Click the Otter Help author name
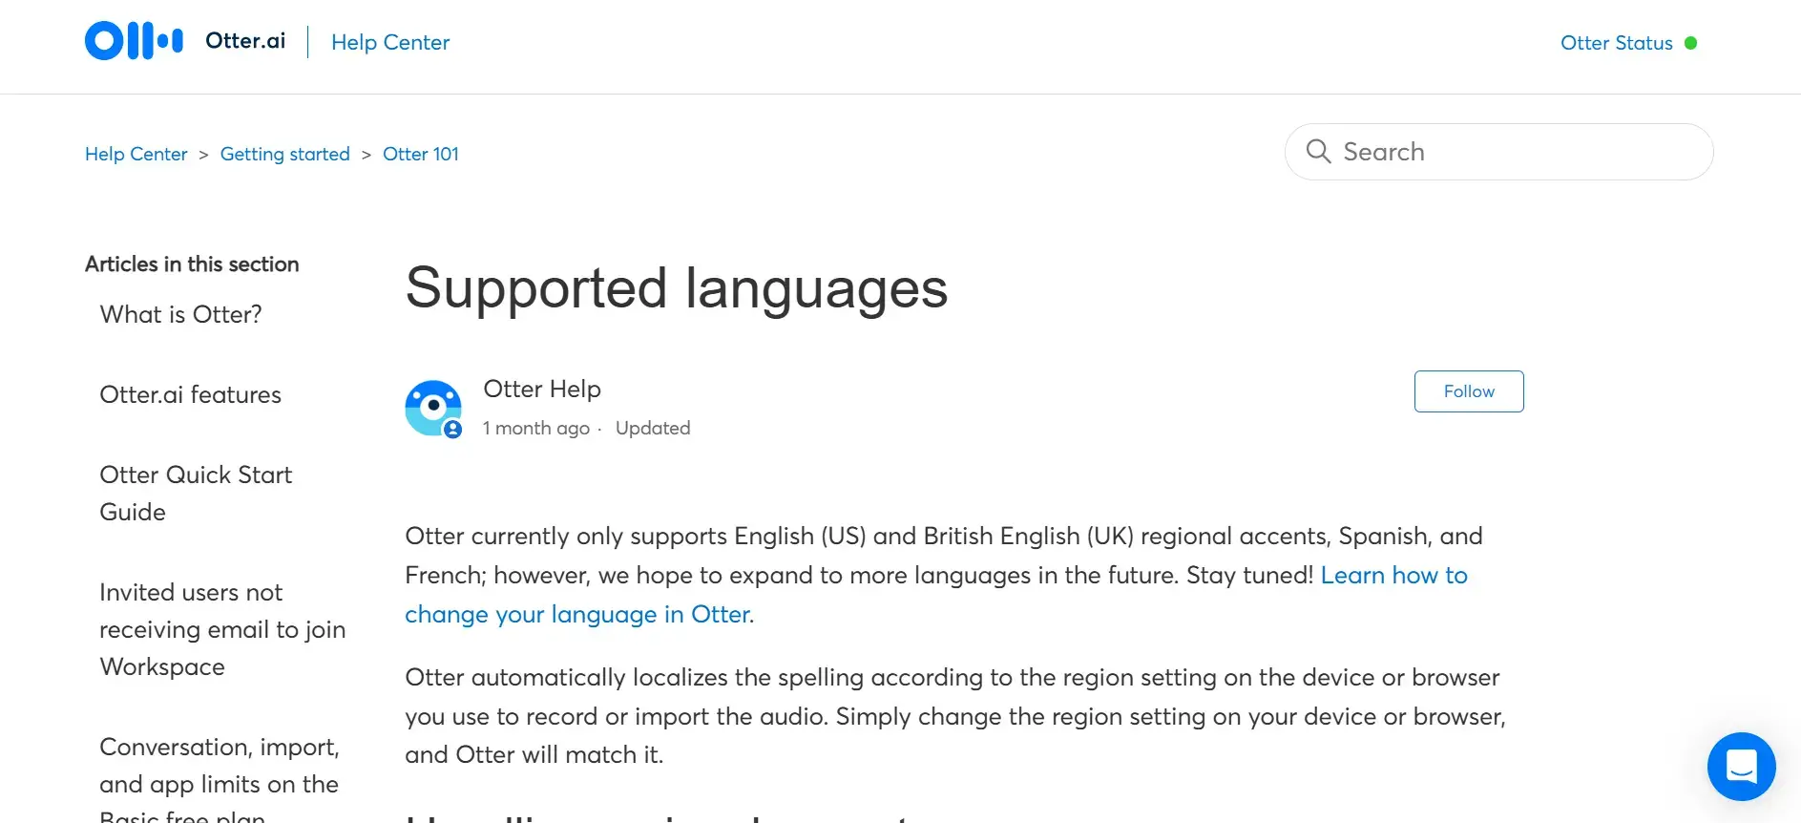 (541, 389)
